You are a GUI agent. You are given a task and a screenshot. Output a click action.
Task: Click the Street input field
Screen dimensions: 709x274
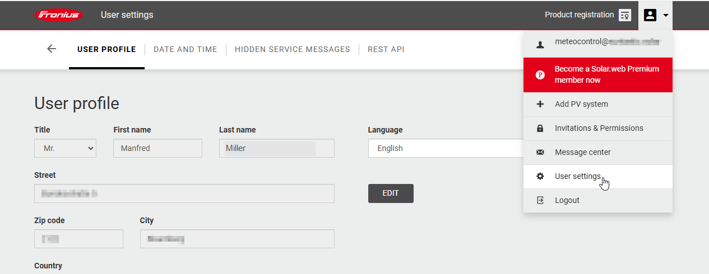click(184, 193)
